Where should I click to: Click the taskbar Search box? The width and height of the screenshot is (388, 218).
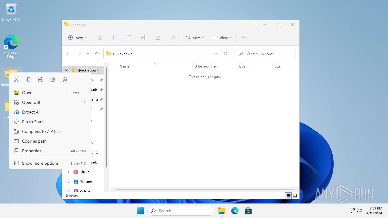point(181,211)
